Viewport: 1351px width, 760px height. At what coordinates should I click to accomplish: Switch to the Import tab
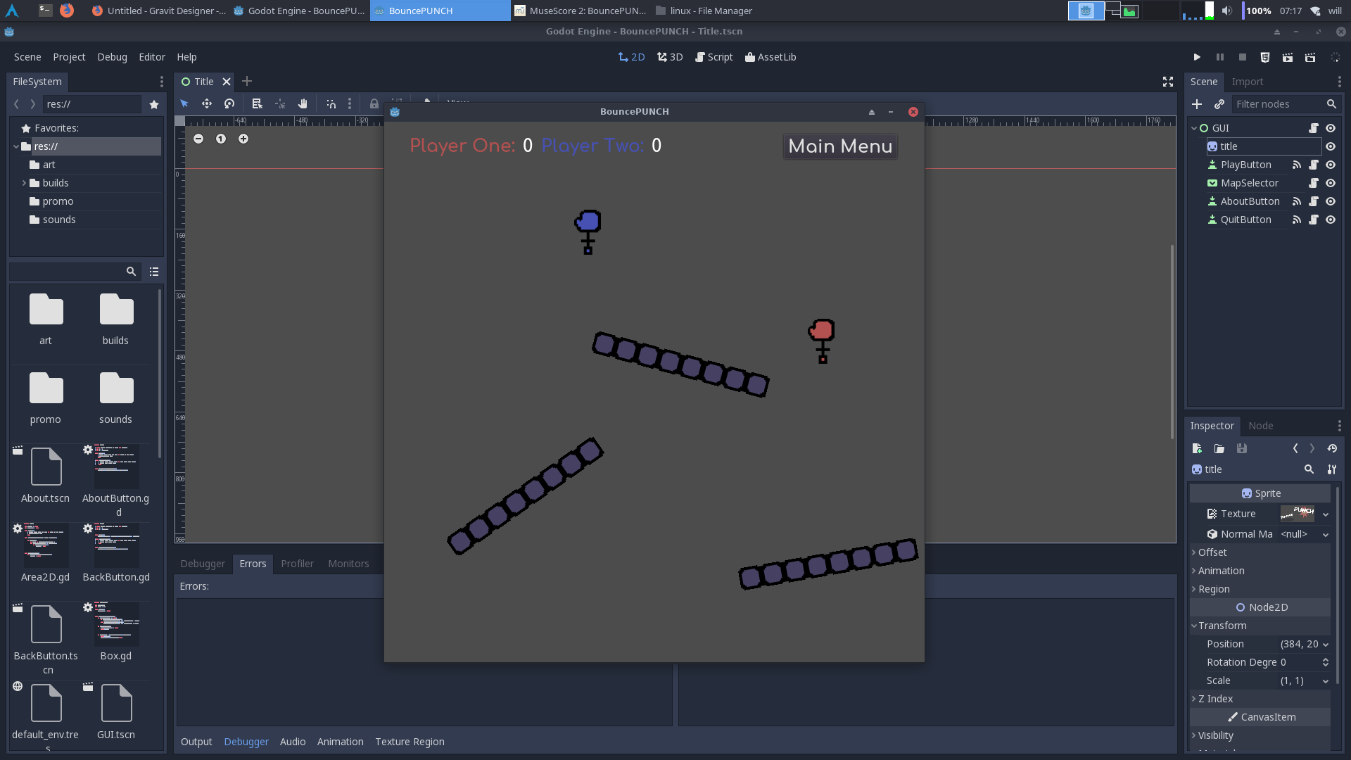1247,82
